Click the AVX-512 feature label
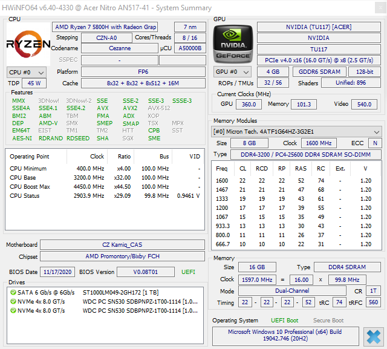The image size is (387, 349). click(x=159, y=108)
